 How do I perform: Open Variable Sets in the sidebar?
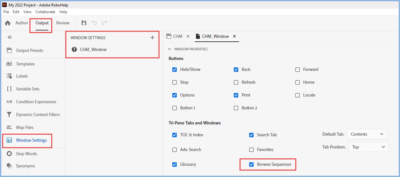[28, 89]
